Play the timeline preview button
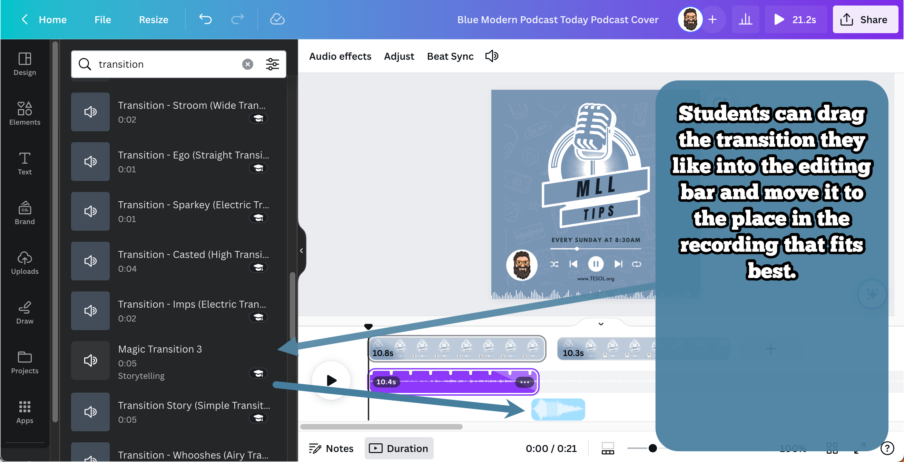Viewport: 904px width, 462px height. 331,380
